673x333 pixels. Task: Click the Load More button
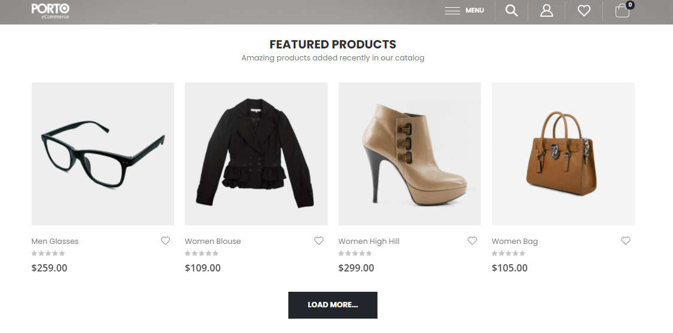(x=333, y=305)
